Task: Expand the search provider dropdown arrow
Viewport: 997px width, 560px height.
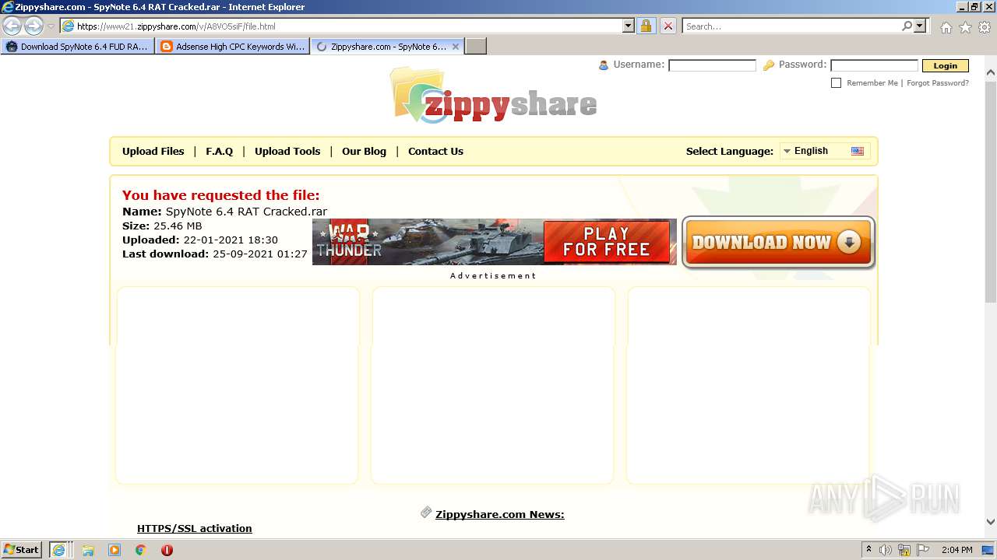Action: (x=920, y=26)
